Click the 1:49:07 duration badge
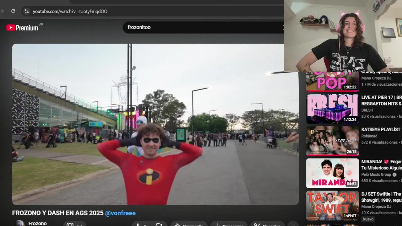402x226 pixels. (350, 216)
